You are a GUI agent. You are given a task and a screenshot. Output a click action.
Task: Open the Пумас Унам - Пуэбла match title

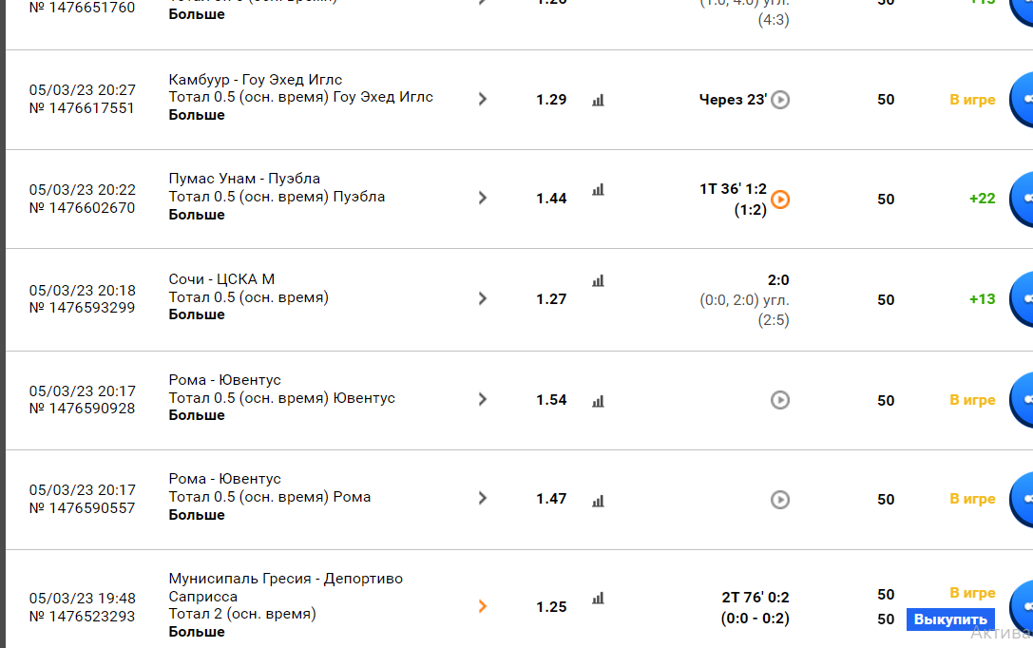[x=244, y=179]
